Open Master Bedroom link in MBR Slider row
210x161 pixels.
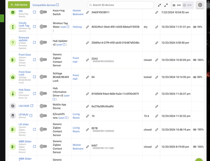tap(78, 147)
